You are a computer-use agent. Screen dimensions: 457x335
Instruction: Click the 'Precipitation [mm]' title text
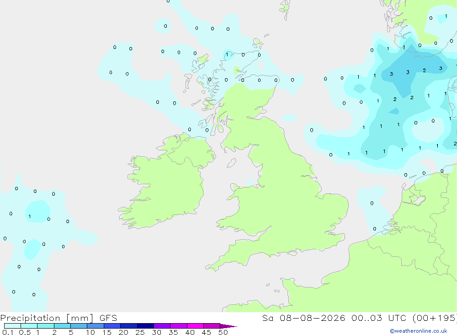(47, 318)
